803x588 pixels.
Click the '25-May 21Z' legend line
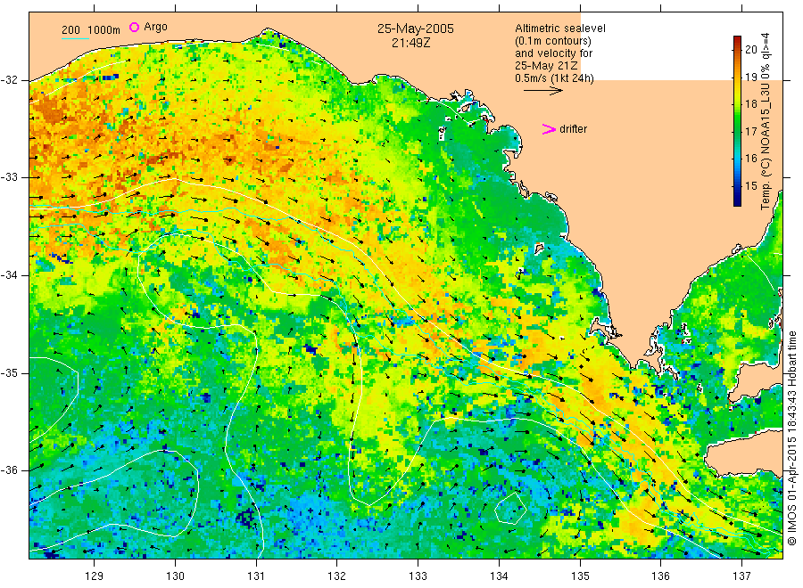(546, 66)
